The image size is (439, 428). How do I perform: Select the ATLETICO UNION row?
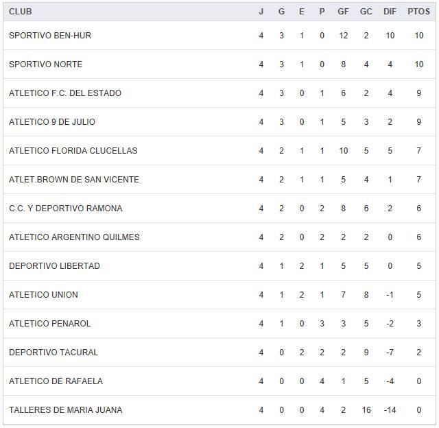click(43, 295)
